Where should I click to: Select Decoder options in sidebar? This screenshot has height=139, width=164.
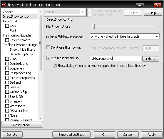click(x=21, y=54)
